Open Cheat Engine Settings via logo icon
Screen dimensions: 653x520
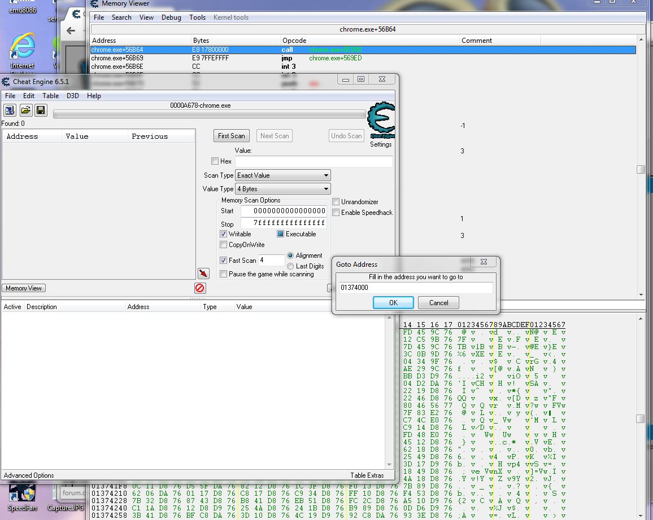pos(381,118)
